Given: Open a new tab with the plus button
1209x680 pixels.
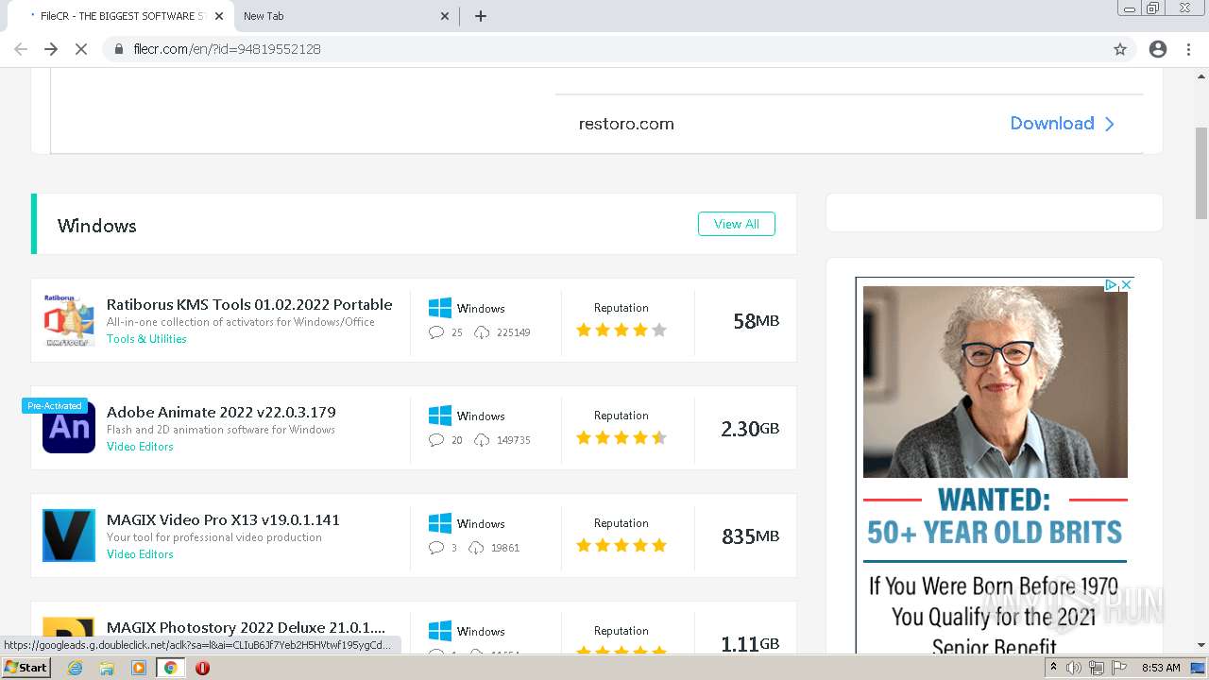Looking at the screenshot, I should coord(480,16).
